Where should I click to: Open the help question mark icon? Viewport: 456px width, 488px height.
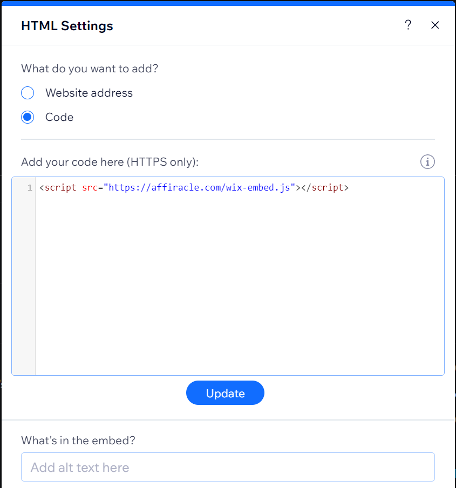click(x=408, y=25)
